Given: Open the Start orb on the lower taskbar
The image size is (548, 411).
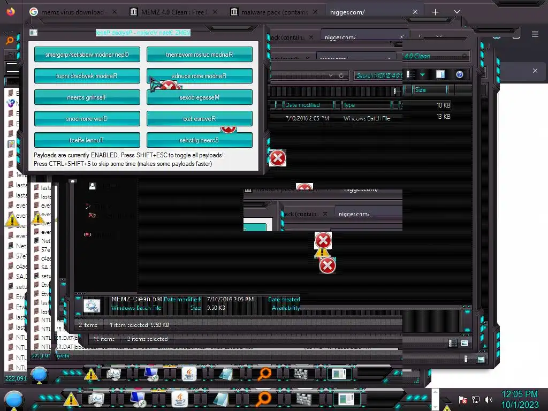Looking at the screenshot, I should pyautogui.click(x=13, y=400).
